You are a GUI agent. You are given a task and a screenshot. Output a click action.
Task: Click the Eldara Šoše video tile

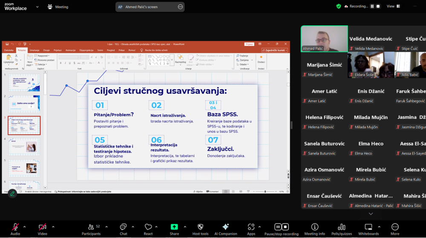371,65
